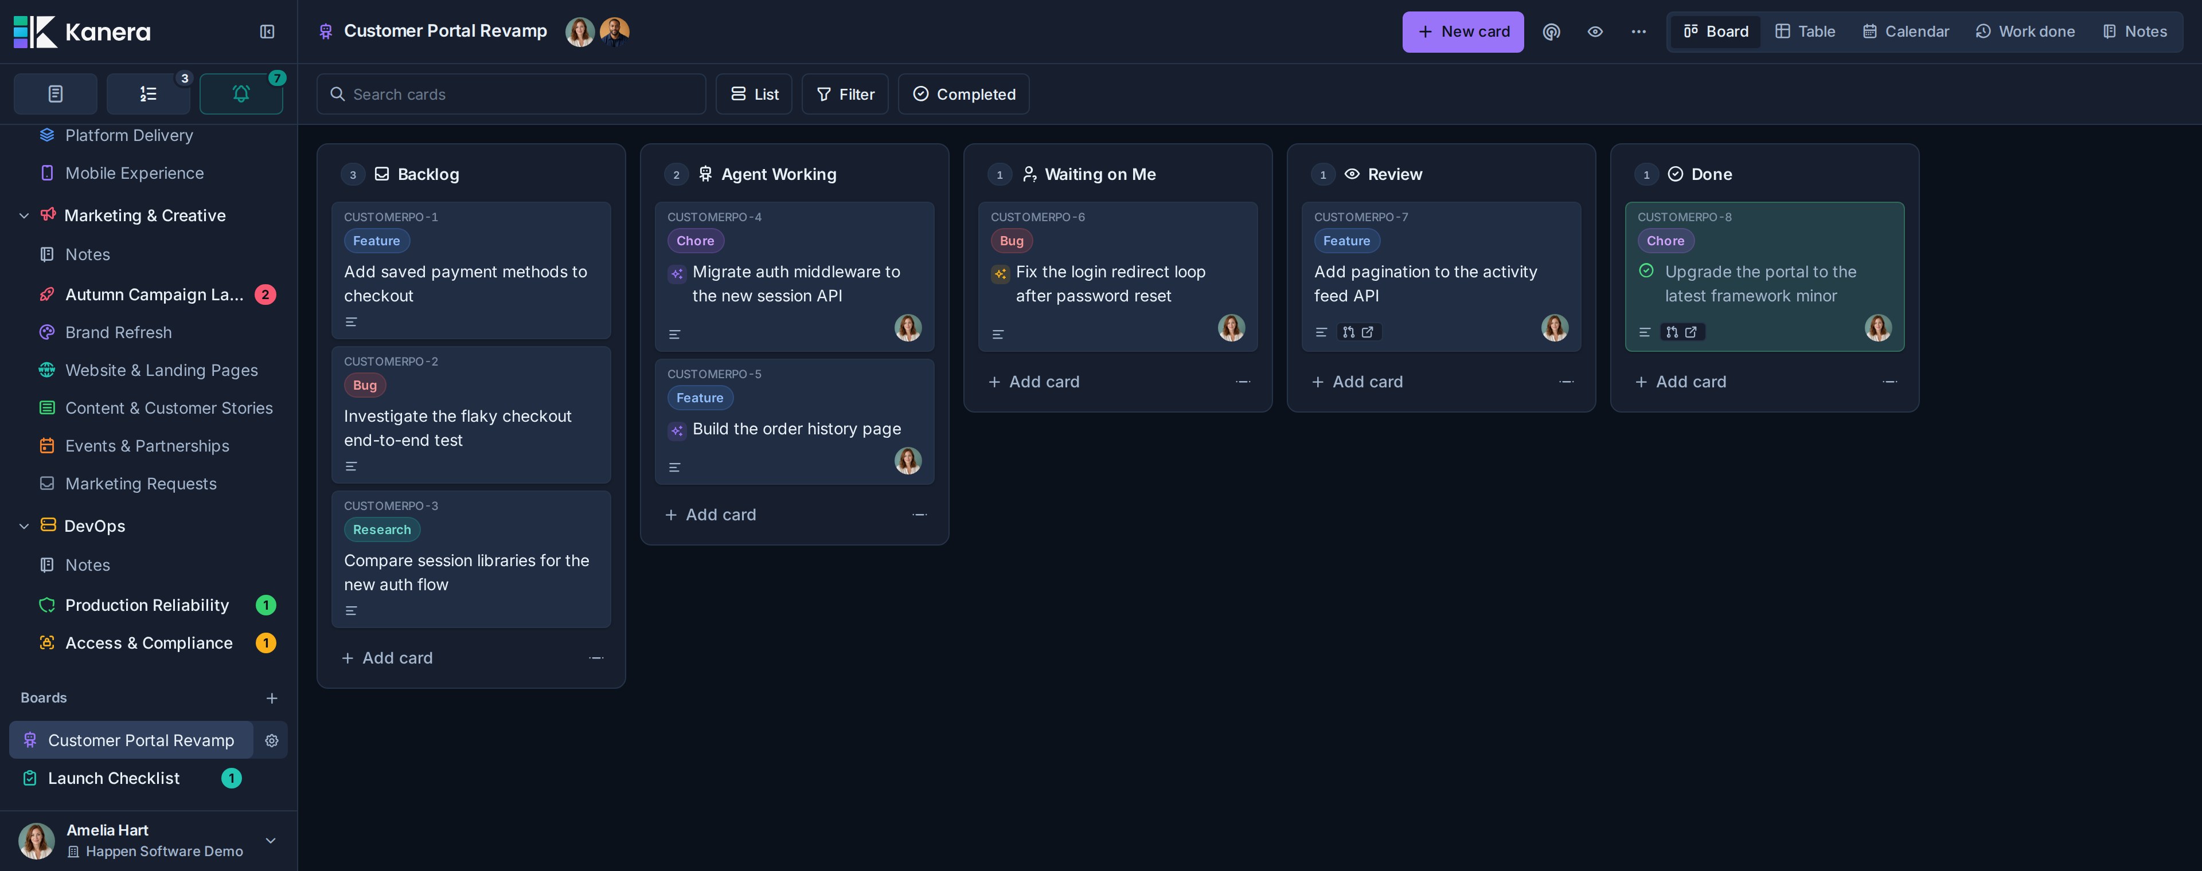Open Customer Portal Revamp board settings gear
Screen dimensions: 2202x871
coord(272,740)
